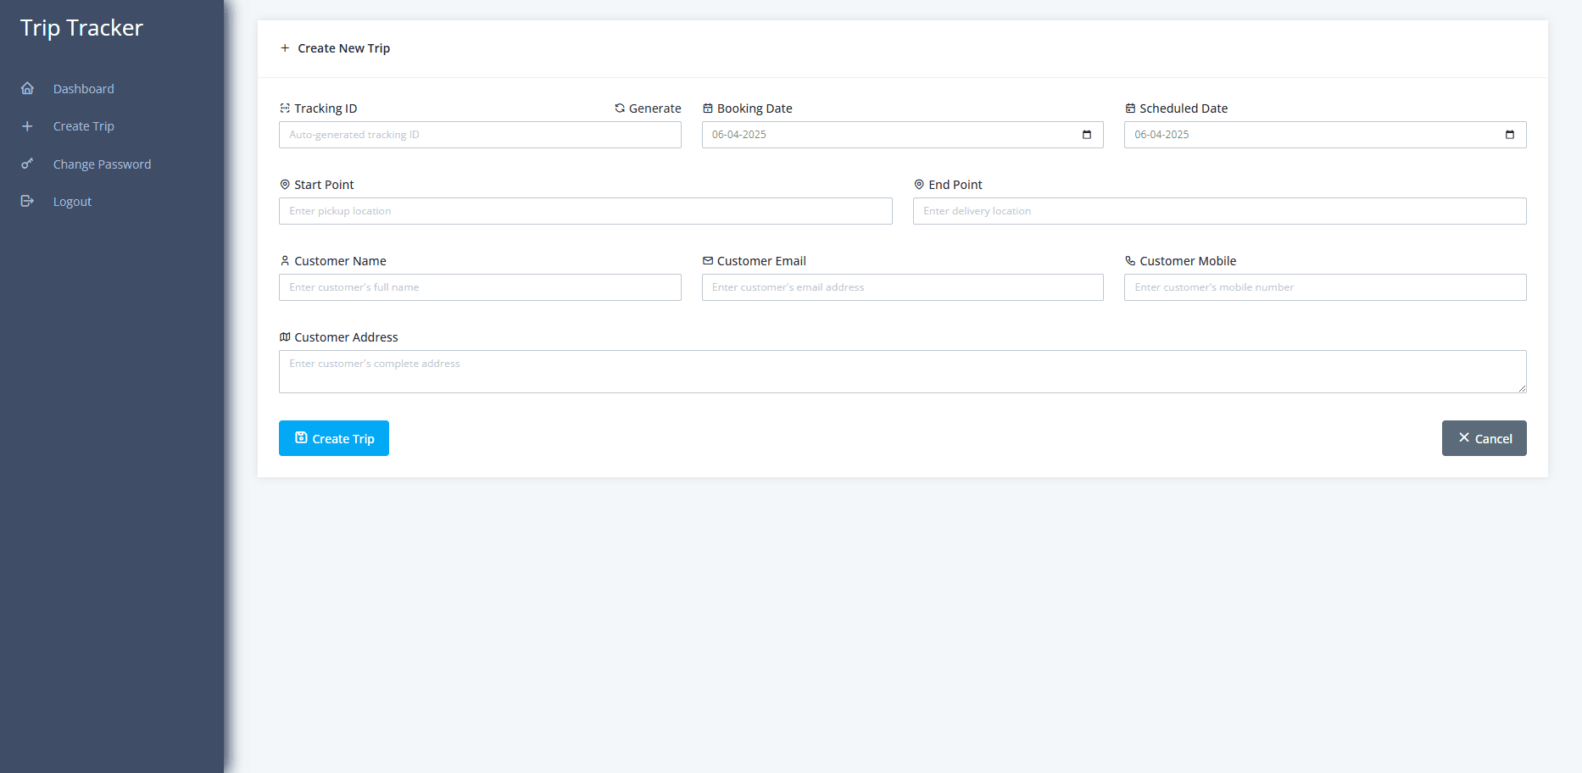
Task: Click the Dashboard home icon in sidebar
Action: (27, 89)
